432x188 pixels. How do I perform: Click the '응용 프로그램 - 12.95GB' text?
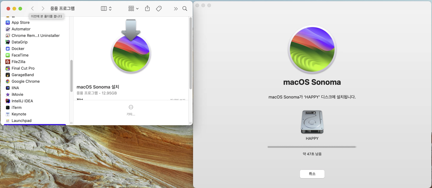(97, 93)
